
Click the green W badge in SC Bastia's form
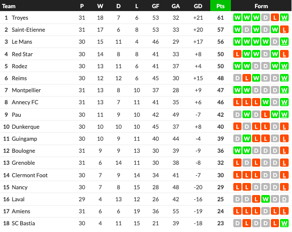[x=285, y=223]
